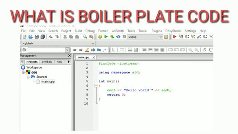Collapse the ggg project tree node
238x134 pixels.
(23, 72)
